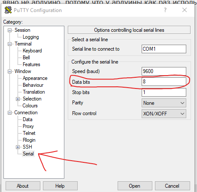Image resolution: width=197 pixels, height=192 pixels.
Task: Collapse the Connection tree node
Action: click(x=9, y=113)
